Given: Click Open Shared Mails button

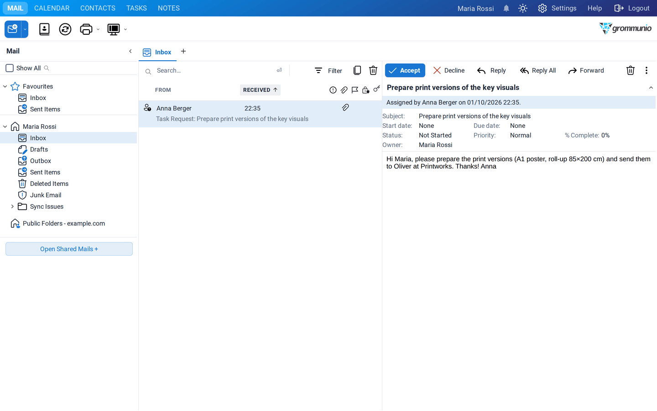Looking at the screenshot, I should point(69,249).
